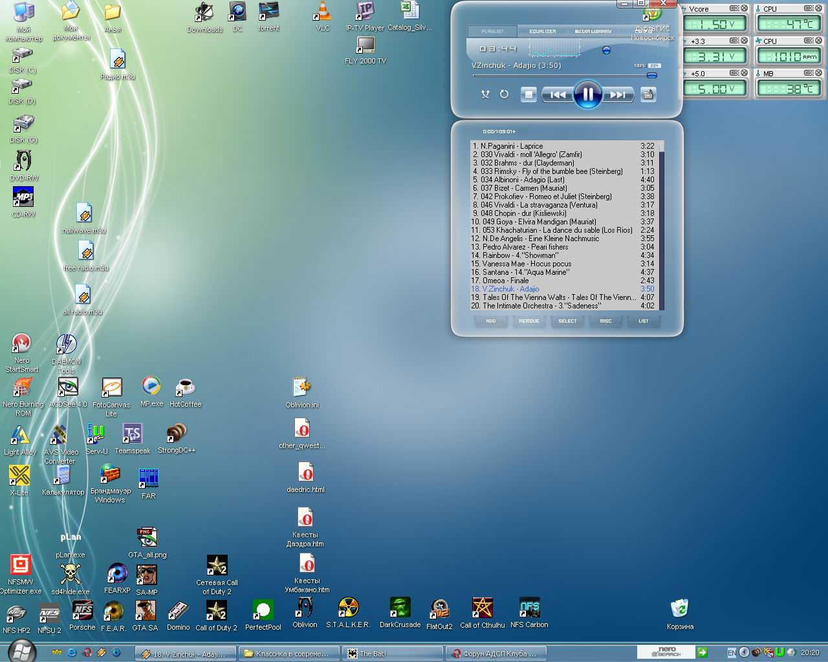Open the Add menu in playlist
828x662 pixels.
tap(491, 321)
